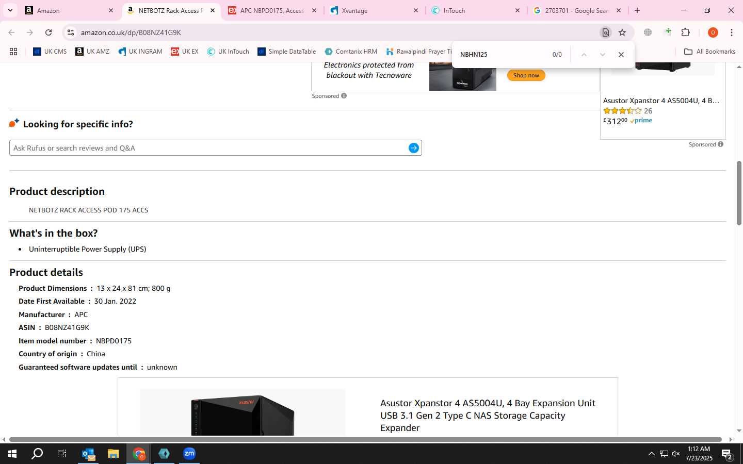The height and width of the screenshot is (464, 743).
Task: Click the Sponsored info icon under banner ad
Action: [x=344, y=96]
